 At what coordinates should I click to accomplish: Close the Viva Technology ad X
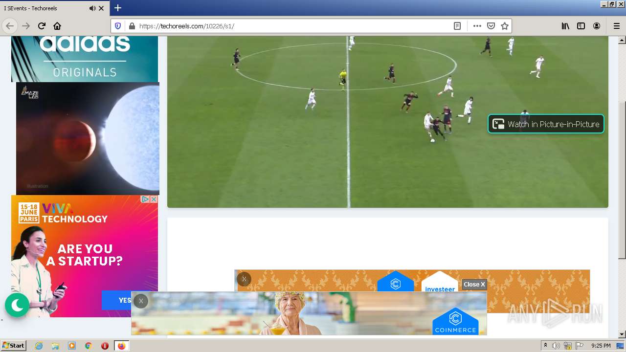click(154, 199)
